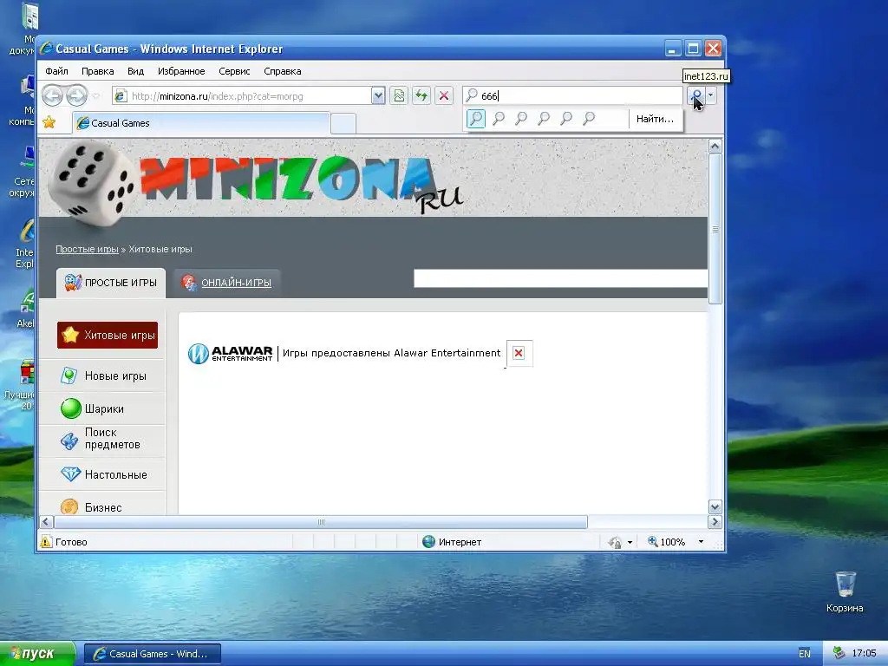This screenshot has width=888, height=666.
Task: Open the Шарики category
Action: (104, 409)
